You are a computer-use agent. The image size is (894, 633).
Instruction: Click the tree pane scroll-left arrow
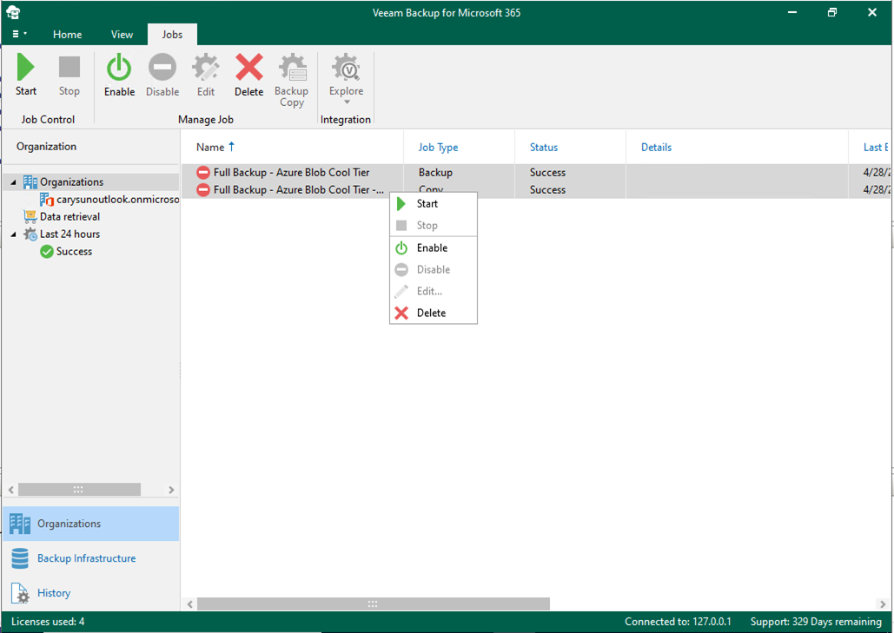coord(10,490)
